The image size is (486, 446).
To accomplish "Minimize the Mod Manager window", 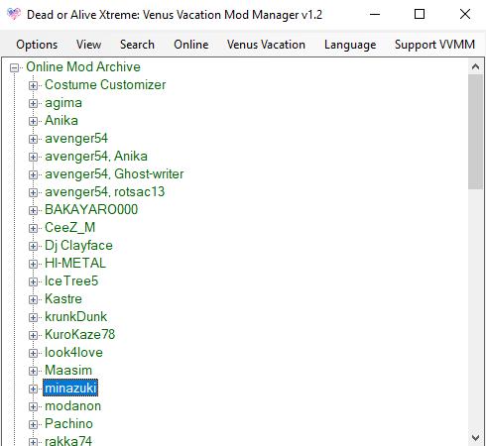I will pos(375,14).
